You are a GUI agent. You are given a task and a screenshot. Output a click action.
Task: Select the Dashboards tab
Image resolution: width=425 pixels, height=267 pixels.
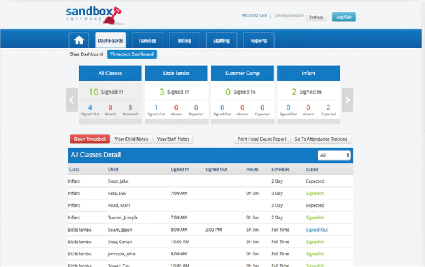[x=110, y=40]
